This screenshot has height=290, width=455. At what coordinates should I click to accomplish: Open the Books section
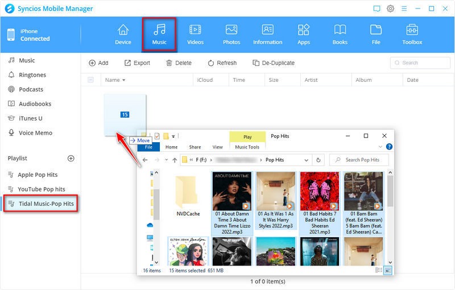click(340, 35)
